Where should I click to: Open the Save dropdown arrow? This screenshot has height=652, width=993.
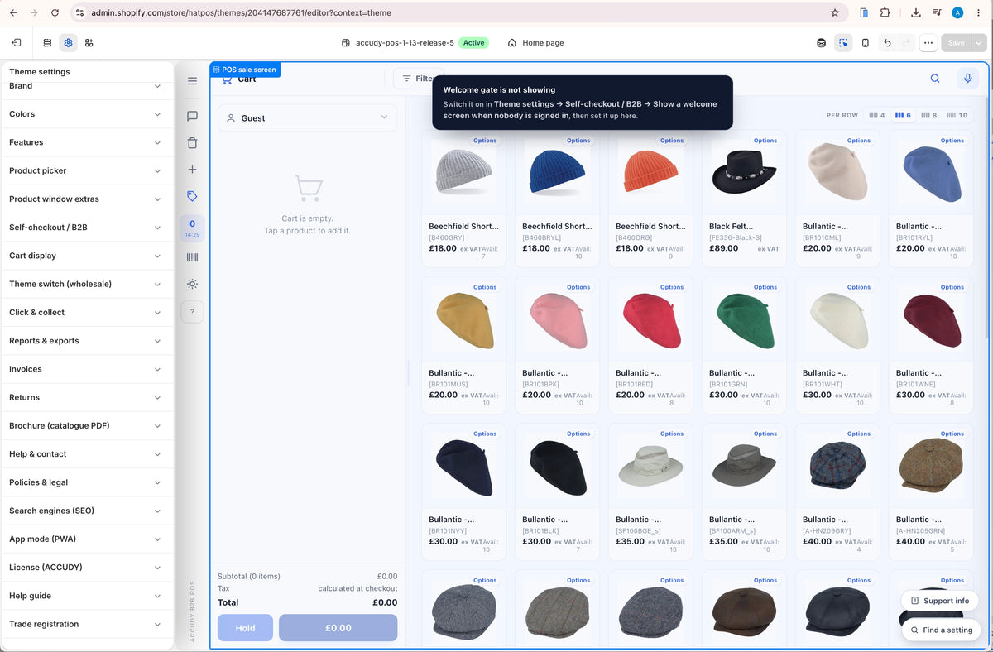point(979,43)
